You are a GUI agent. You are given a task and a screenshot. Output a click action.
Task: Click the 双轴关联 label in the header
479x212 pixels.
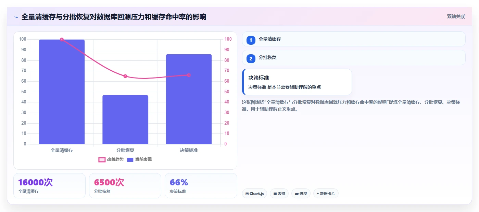[456, 17]
